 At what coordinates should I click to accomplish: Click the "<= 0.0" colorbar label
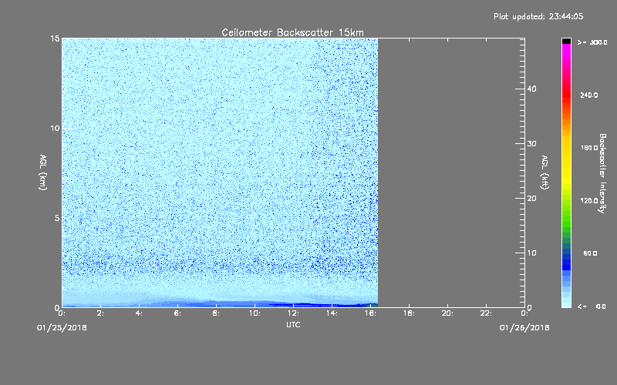pyautogui.click(x=592, y=306)
